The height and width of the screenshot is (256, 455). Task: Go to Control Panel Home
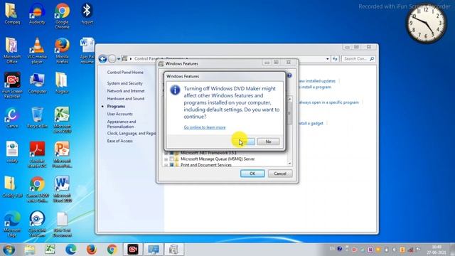pos(125,73)
